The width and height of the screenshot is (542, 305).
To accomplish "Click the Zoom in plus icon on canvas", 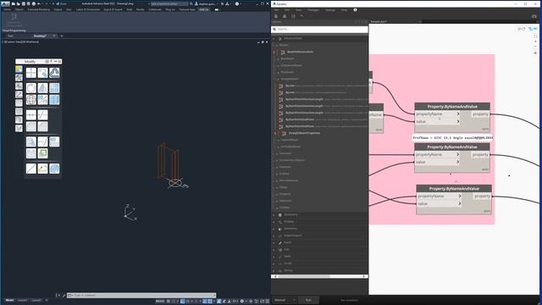I will 535,42.
